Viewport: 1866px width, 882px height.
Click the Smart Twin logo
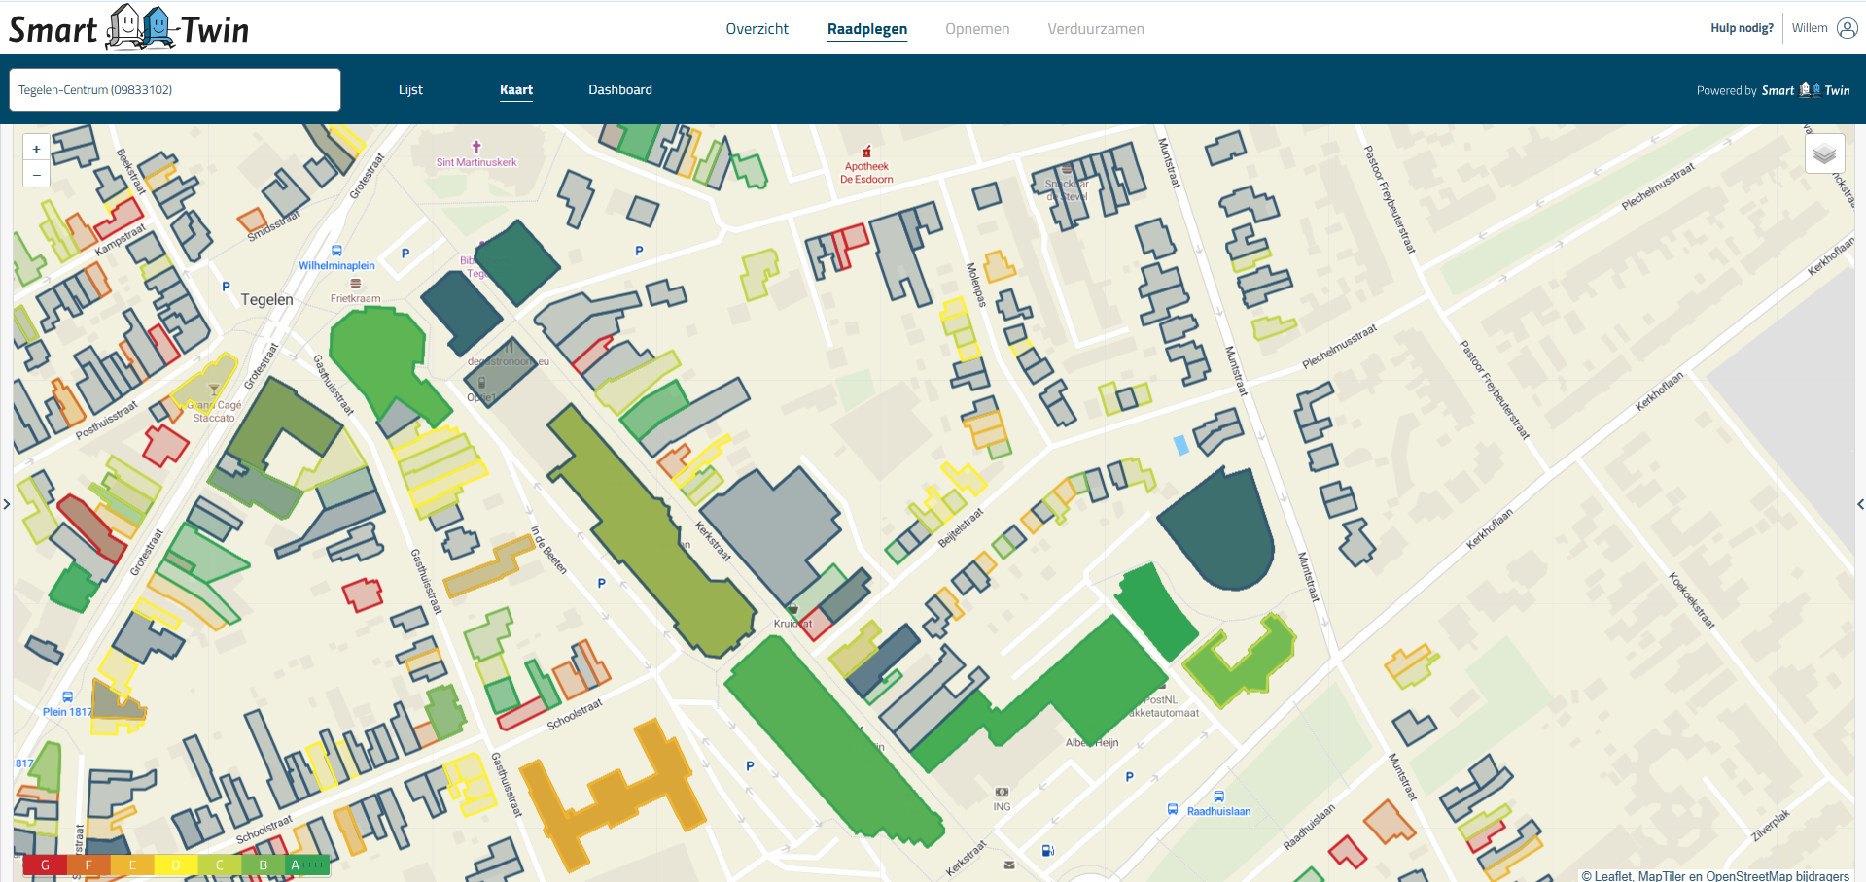(x=128, y=28)
